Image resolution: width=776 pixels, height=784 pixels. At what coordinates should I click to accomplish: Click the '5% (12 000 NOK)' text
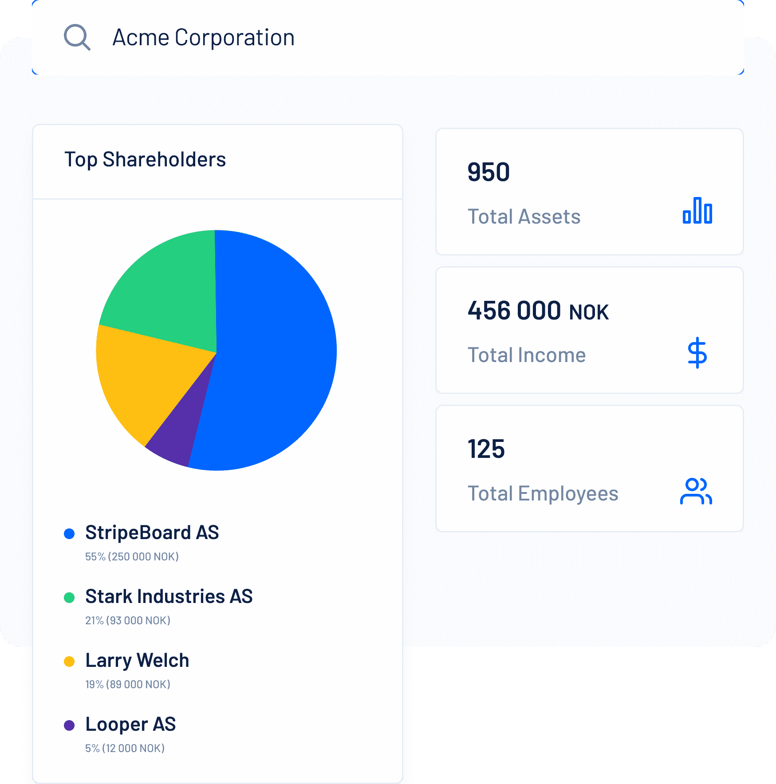coord(125,748)
